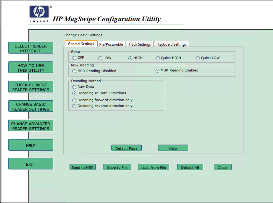Click Help button inside settings panel
Screen dimensions: 273x203
coord(173,148)
